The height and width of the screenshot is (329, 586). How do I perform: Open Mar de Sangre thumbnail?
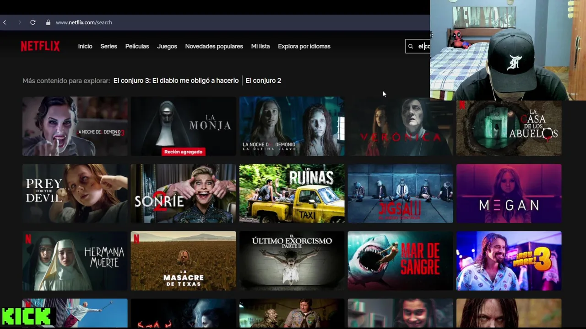401,260
